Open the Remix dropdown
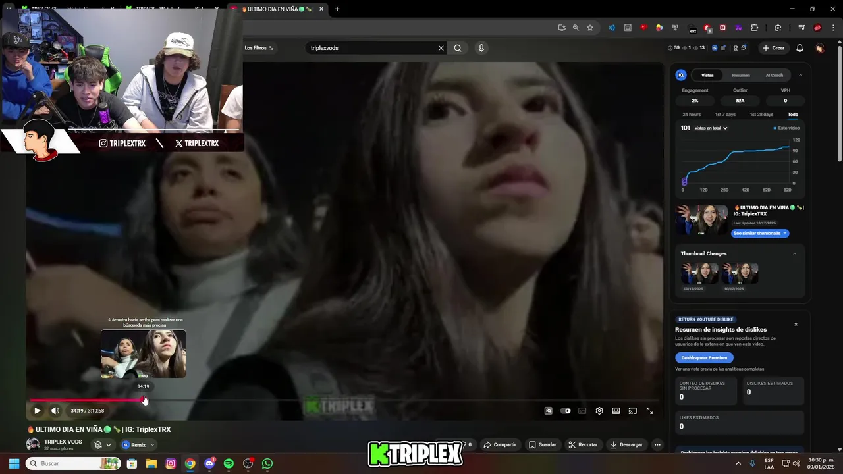 pos(138,445)
